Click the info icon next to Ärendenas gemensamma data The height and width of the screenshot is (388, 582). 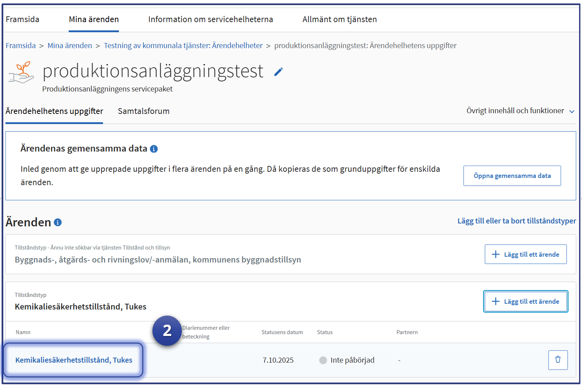coord(154,149)
